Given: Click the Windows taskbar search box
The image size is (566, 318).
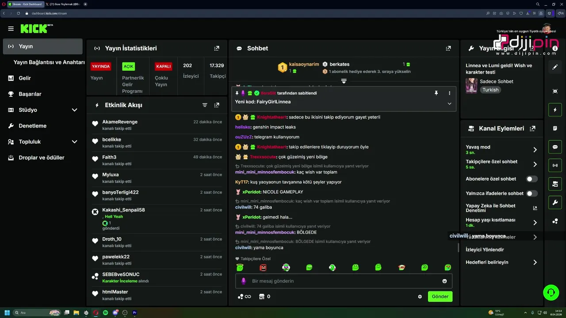Looking at the screenshot, I should pyautogui.click(x=37, y=313).
